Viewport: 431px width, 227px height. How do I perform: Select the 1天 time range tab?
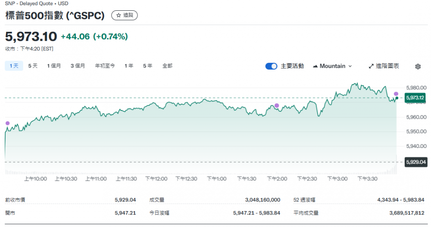[x=13, y=66]
